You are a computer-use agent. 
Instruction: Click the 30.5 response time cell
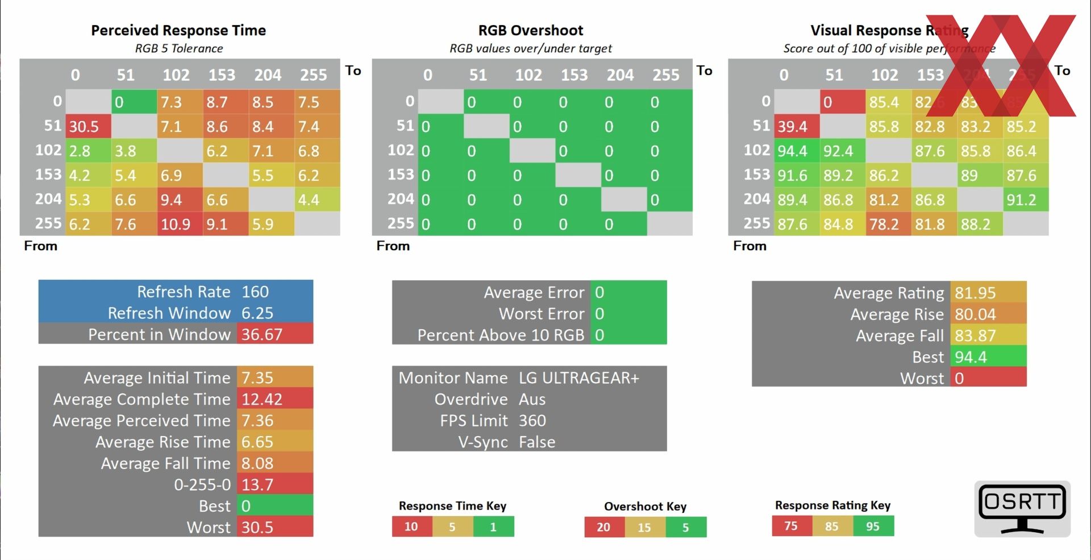pos(89,126)
